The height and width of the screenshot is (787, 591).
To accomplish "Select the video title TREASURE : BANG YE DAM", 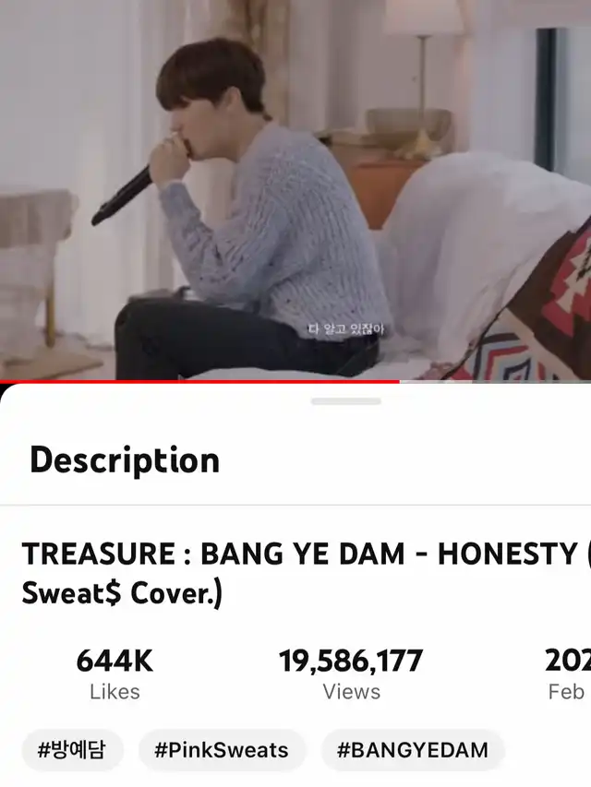I will [x=213, y=554].
